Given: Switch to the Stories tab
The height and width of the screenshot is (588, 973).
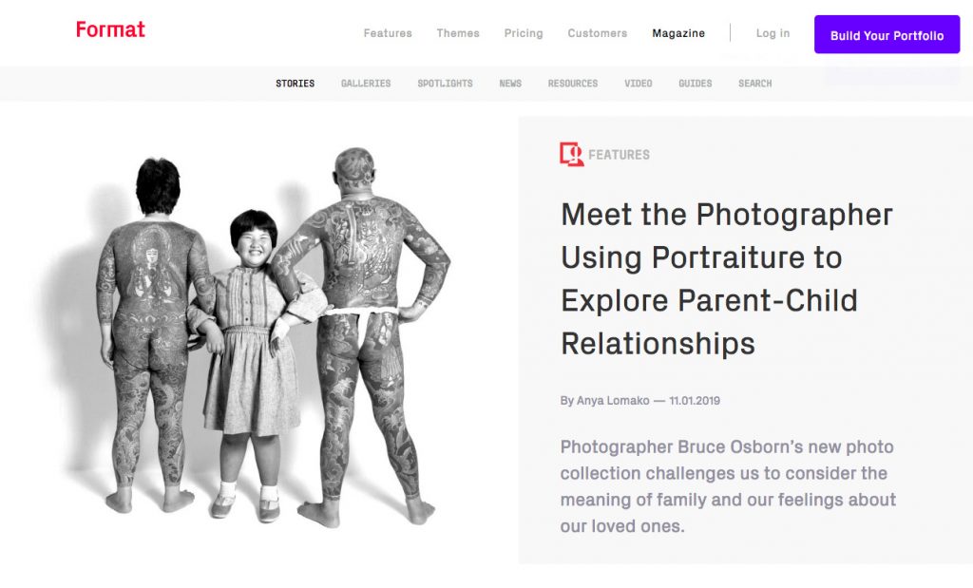Looking at the screenshot, I should (x=295, y=84).
